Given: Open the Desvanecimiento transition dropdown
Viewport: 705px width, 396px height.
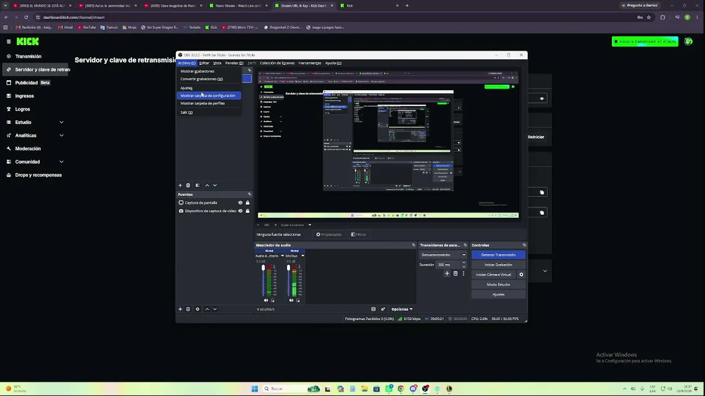Looking at the screenshot, I should coord(443,255).
